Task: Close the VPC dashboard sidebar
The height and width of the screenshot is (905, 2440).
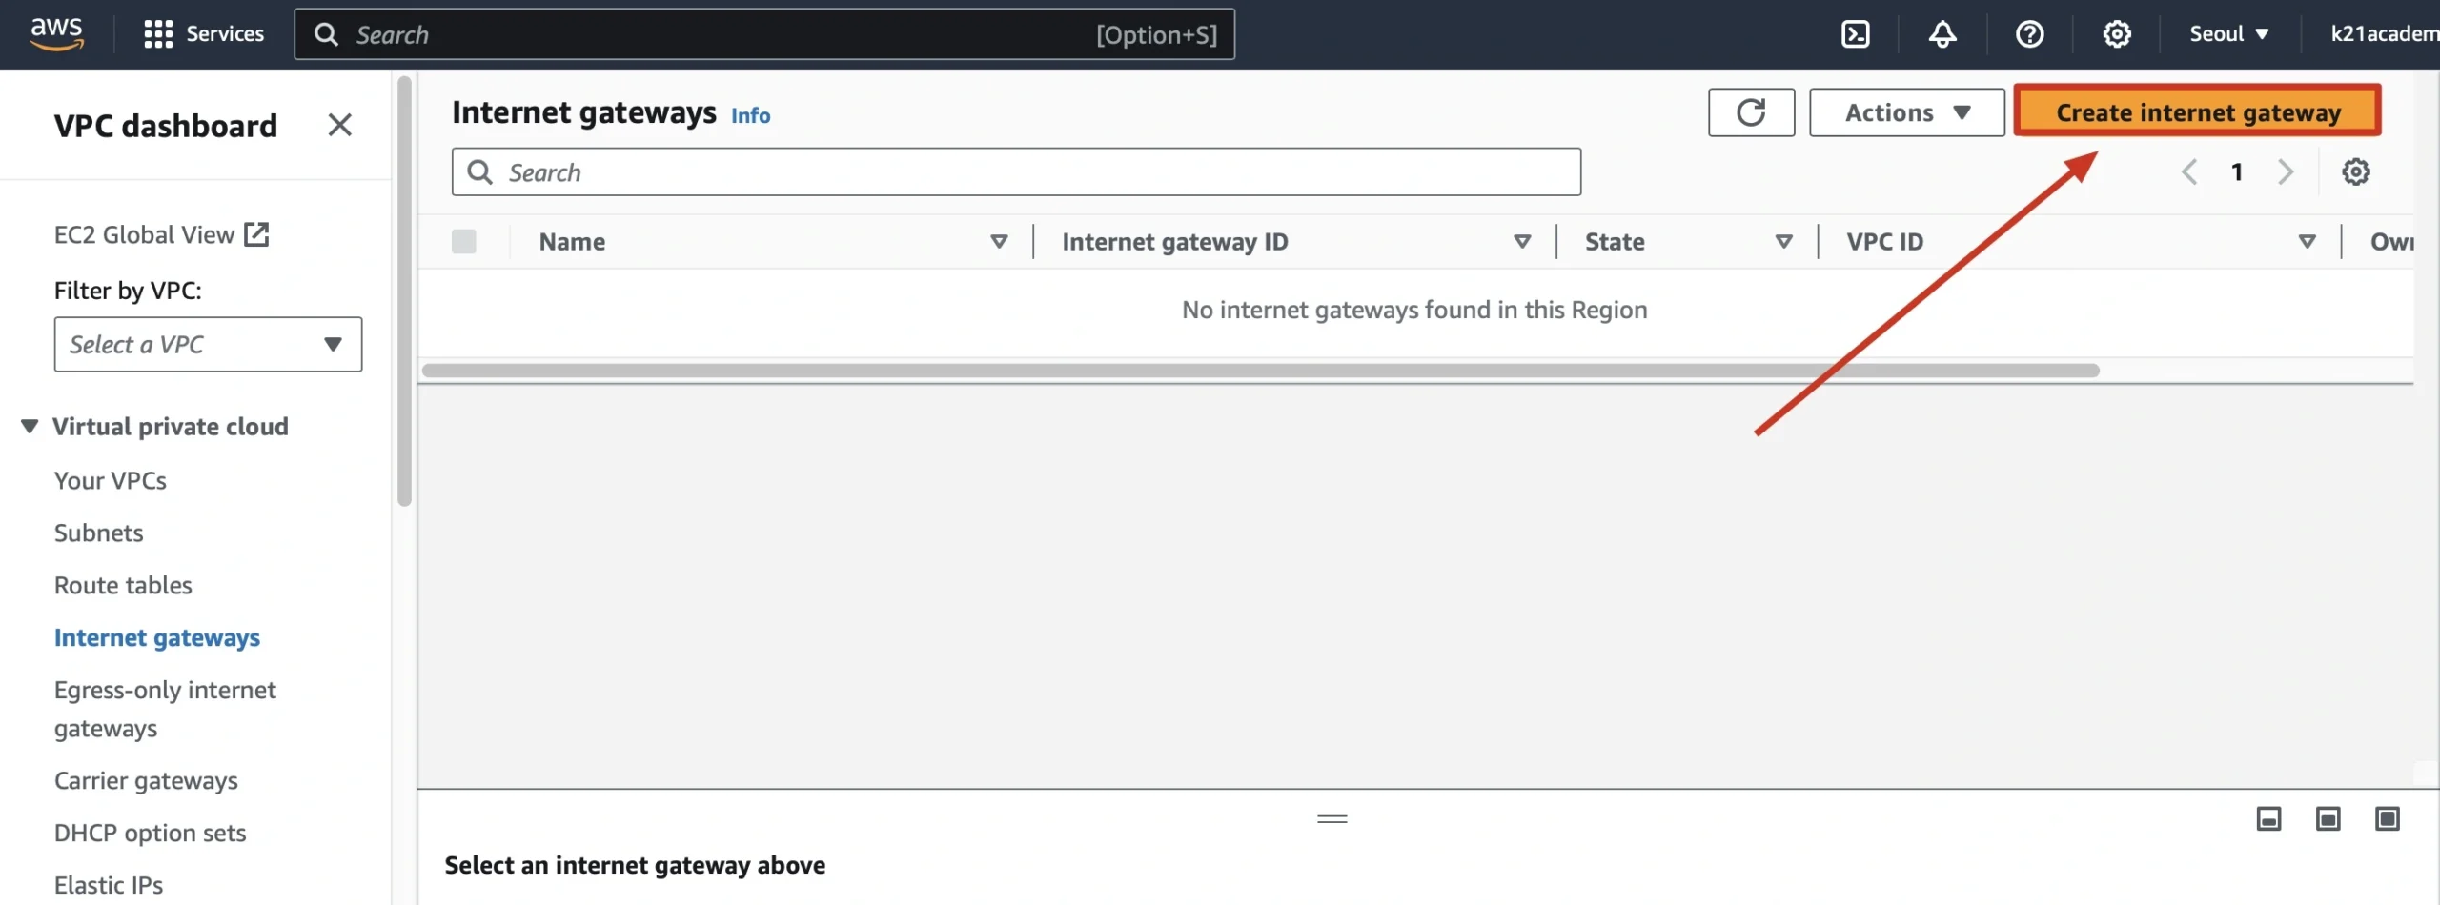Action: click(339, 125)
